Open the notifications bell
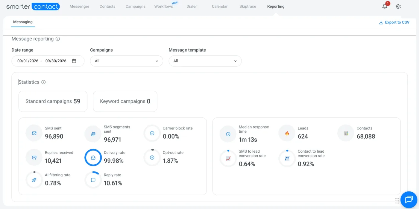 385,7
